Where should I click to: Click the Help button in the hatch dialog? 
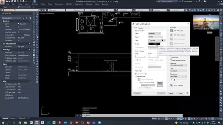click(x=180, y=93)
